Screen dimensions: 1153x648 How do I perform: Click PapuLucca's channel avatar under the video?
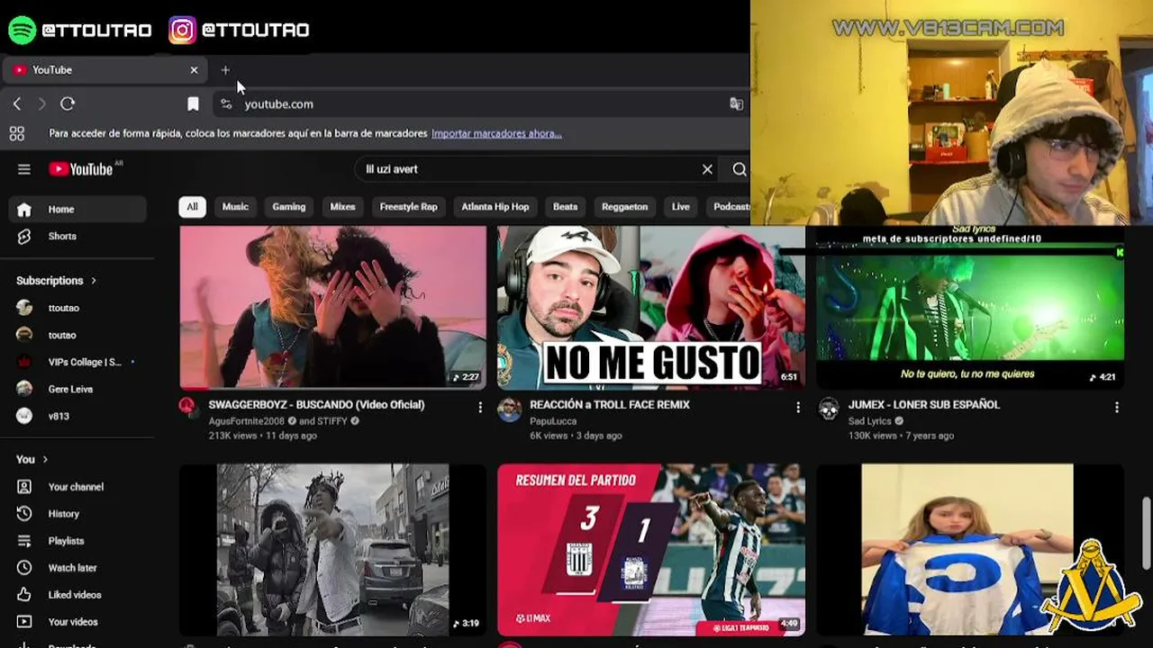509,409
